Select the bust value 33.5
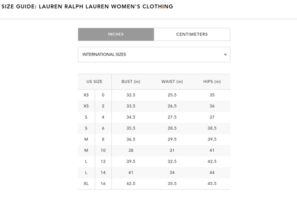 click(x=131, y=106)
